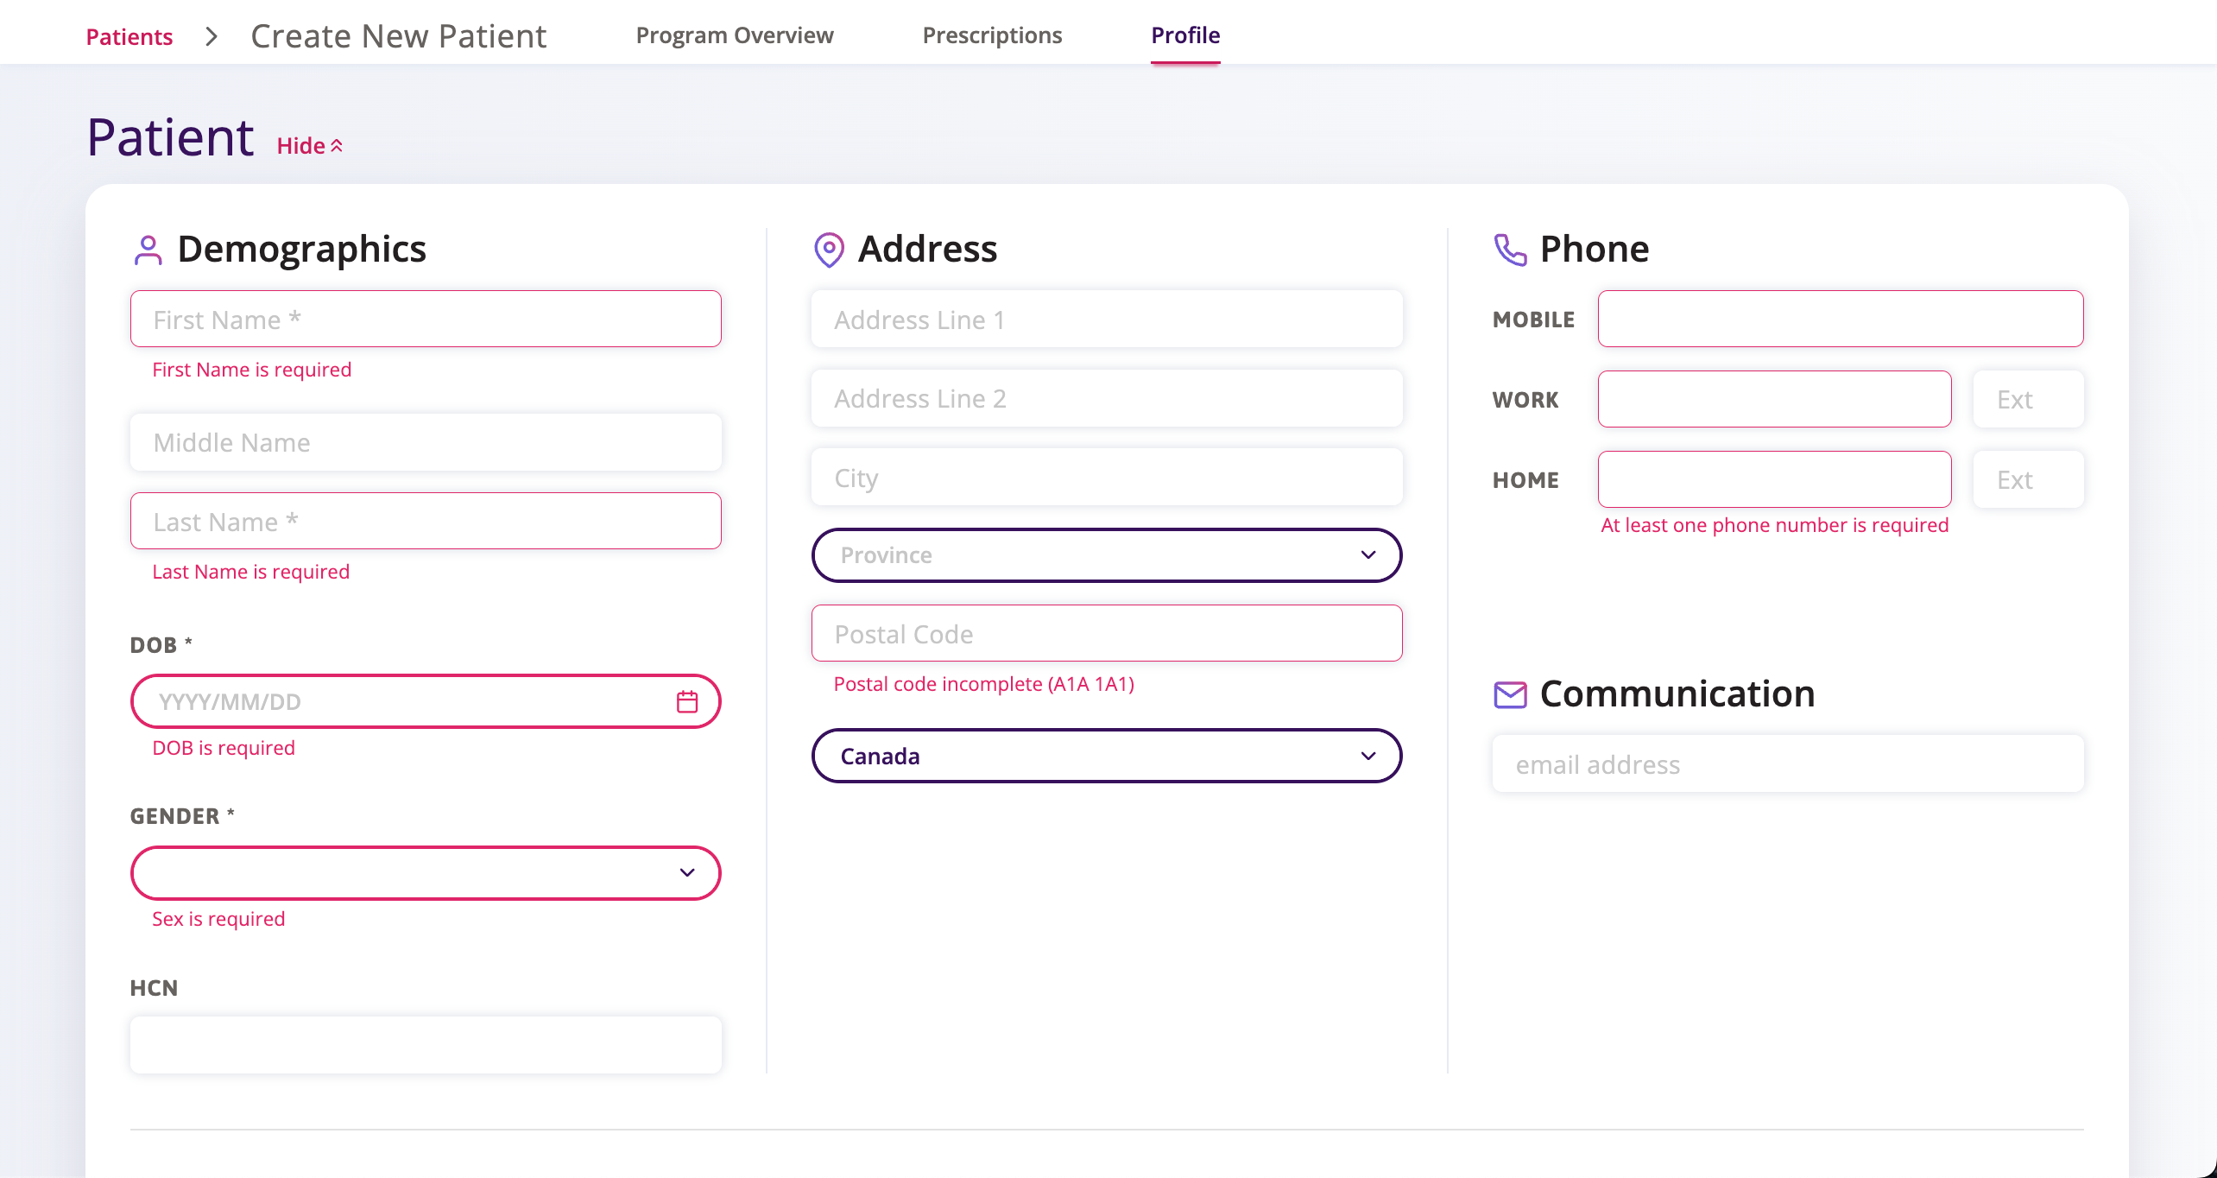Image resolution: width=2217 pixels, height=1178 pixels.
Task: Open the Province dropdown
Action: (1108, 555)
